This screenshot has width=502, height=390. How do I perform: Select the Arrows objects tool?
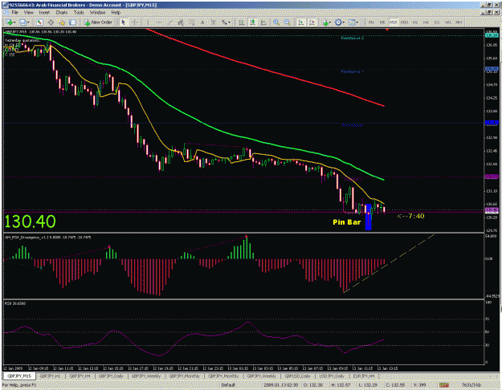coord(224,22)
